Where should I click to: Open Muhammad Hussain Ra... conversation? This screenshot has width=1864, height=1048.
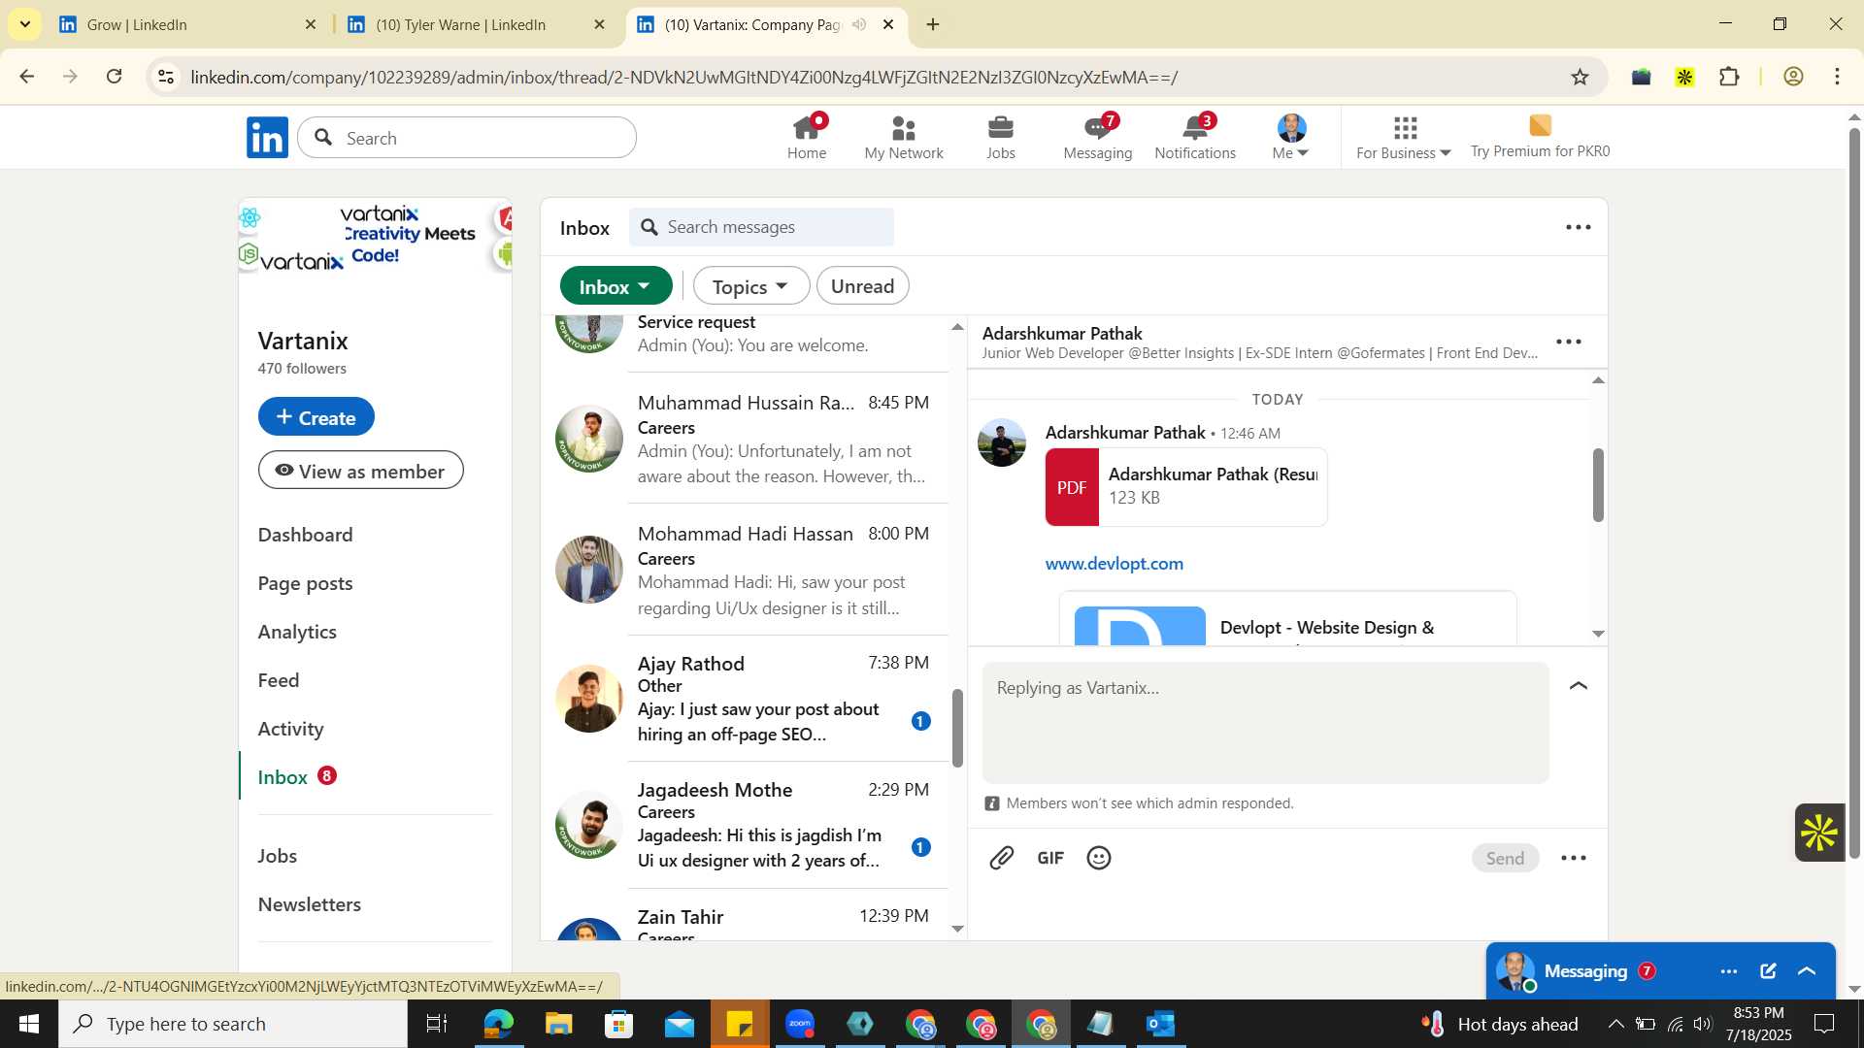(745, 439)
